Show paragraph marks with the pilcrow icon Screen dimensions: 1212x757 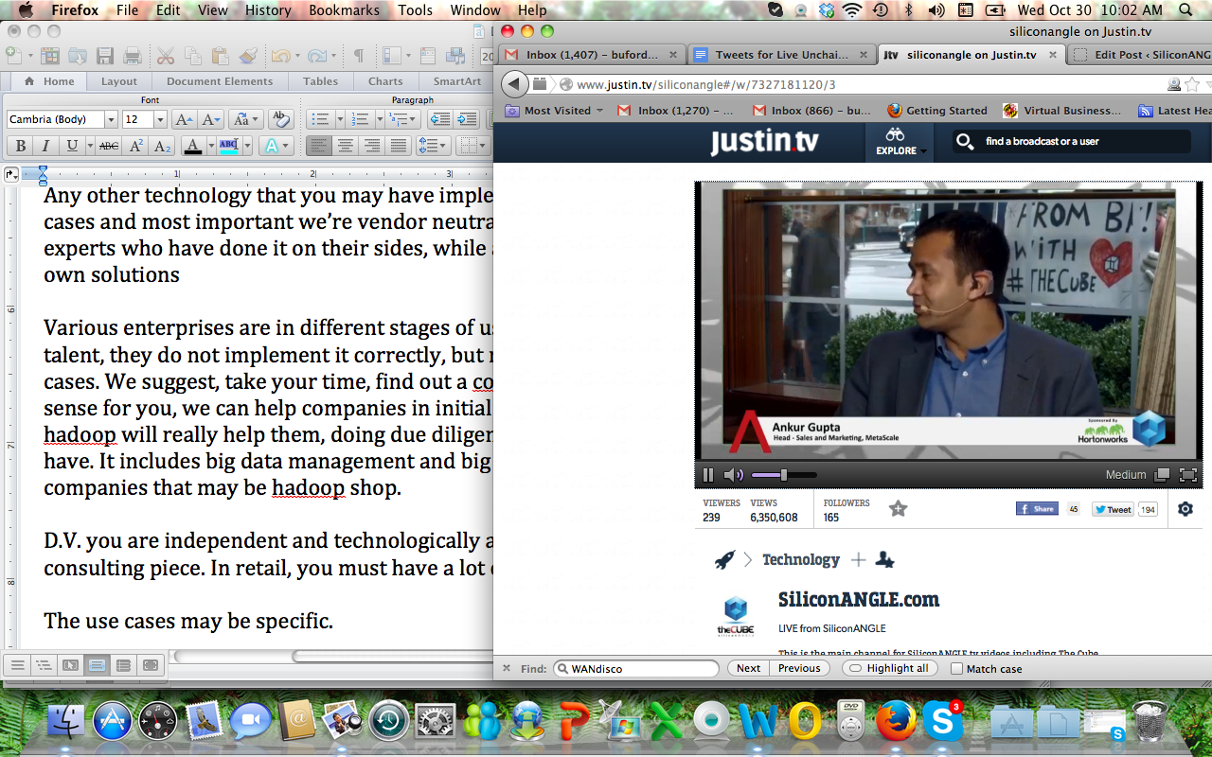click(359, 56)
